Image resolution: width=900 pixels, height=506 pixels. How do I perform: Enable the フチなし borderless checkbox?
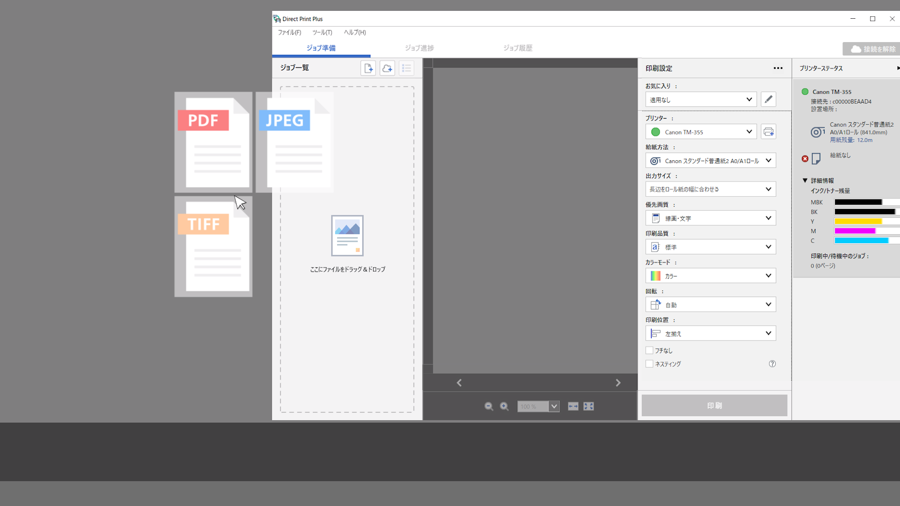[x=650, y=350]
